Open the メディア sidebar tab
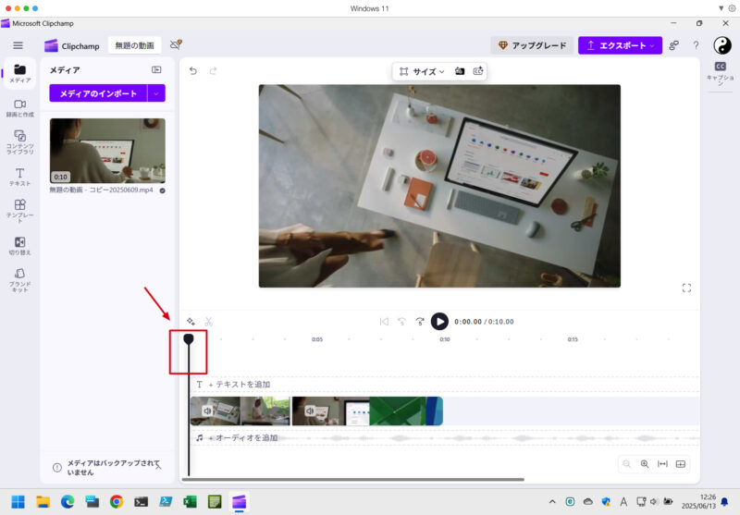Screen dimensions: 740x515 pos(19,73)
